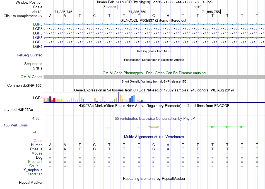265x189 pixels.
Task: Click the -4.5 PhyloP lower value
Action: (x=36, y=132)
